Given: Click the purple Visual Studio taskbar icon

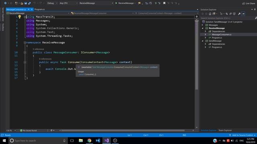Looking at the screenshot, I should coord(106,140).
